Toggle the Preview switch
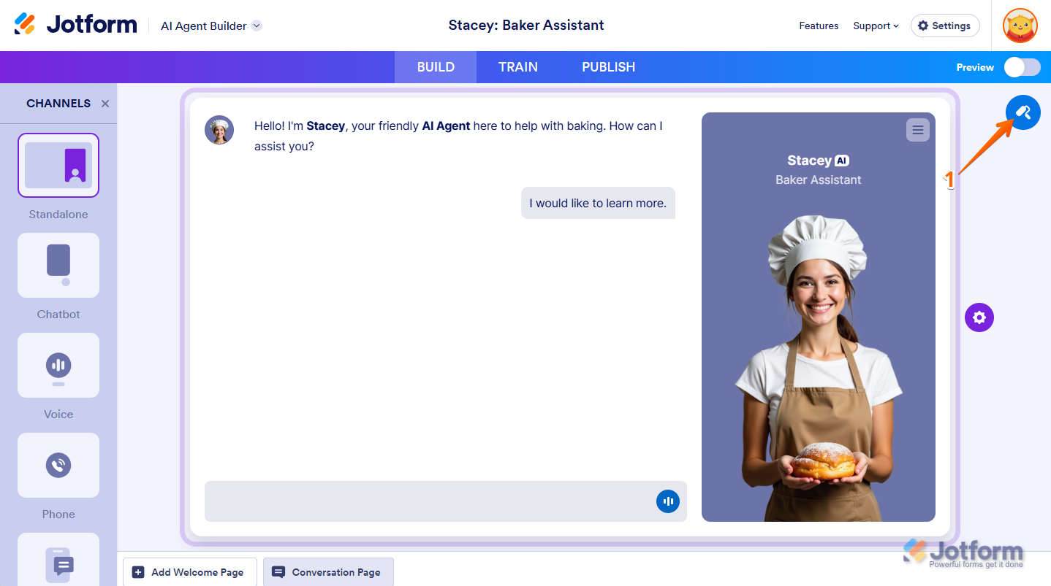Image resolution: width=1051 pixels, height=586 pixels. pyautogui.click(x=1022, y=67)
